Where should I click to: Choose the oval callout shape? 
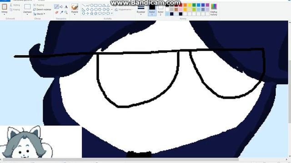tap(104, 13)
